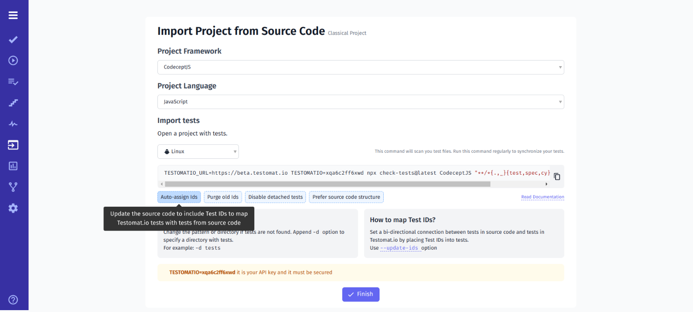Viewport: 693px width, 312px height.
Task: Open the analytics pulse icon in sidebar
Action: pyautogui.click(x=13, y=123)
